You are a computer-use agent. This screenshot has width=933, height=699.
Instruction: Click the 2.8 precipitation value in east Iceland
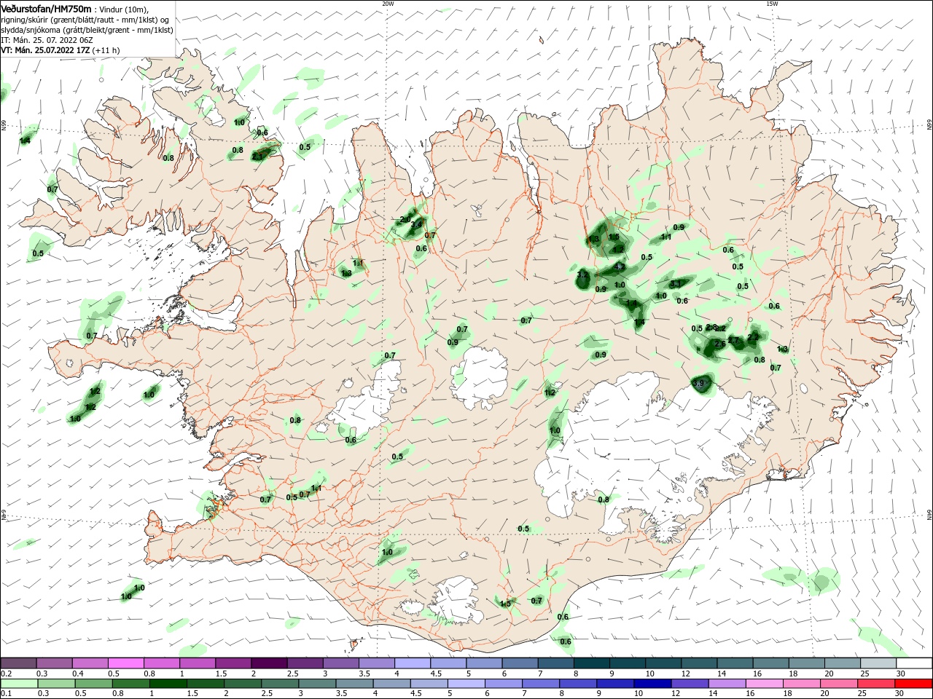coord(711,327)
